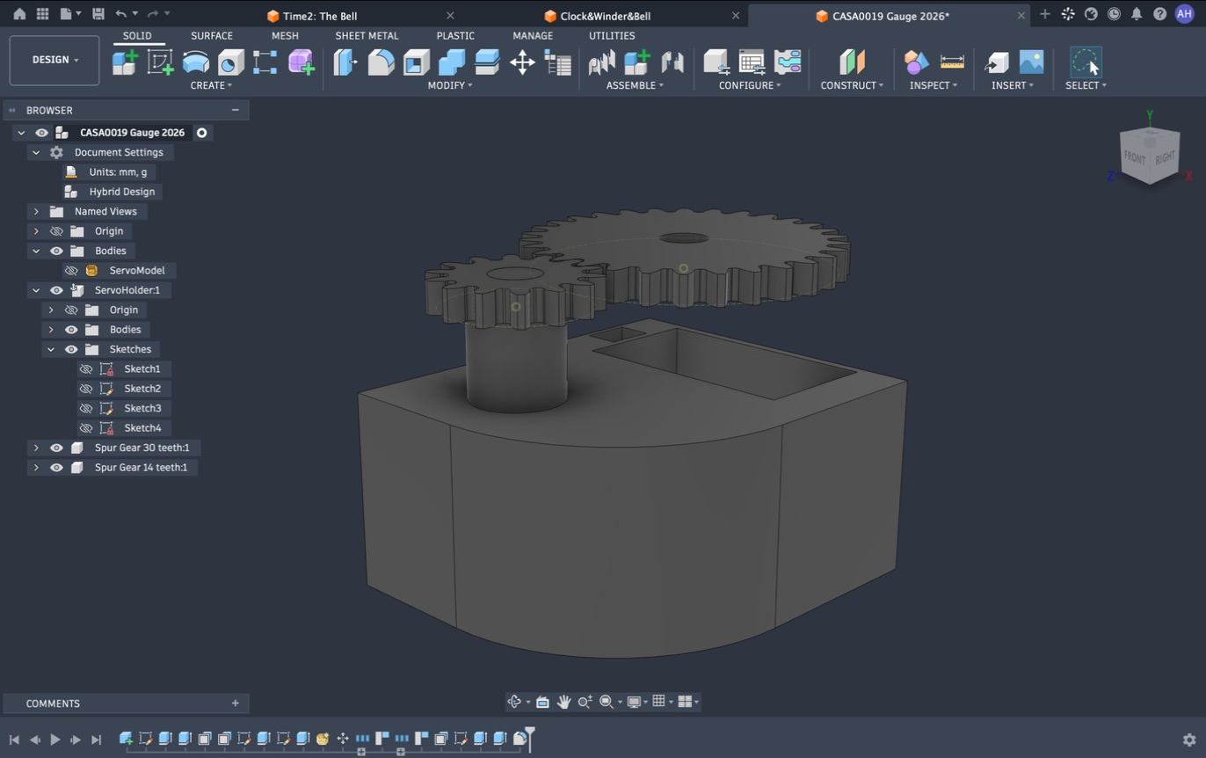Select the Fillet tool icon
Viewport: 1206px width, 758px height.
pos(381,62)
